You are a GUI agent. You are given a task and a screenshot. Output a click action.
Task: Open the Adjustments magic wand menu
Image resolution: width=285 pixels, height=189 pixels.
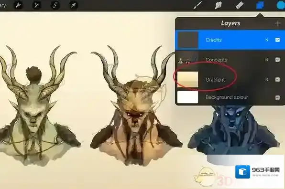click(x=36, y=5)
